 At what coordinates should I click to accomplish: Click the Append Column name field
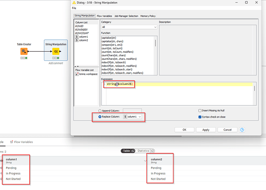click(x=132, y=111)
